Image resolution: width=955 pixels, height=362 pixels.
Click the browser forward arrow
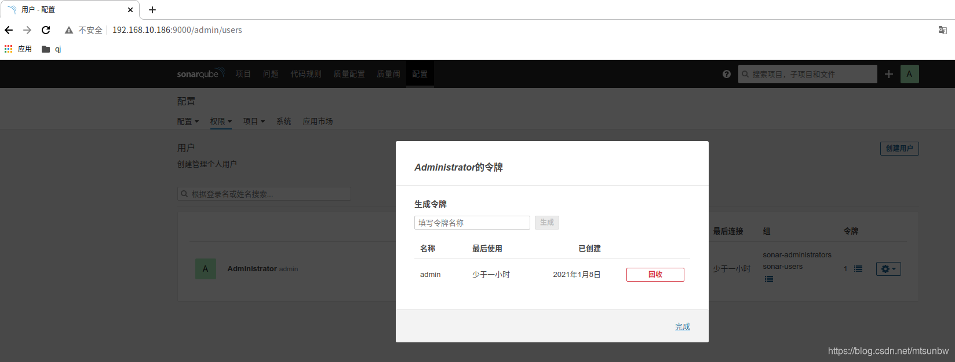tap(27, 30)
